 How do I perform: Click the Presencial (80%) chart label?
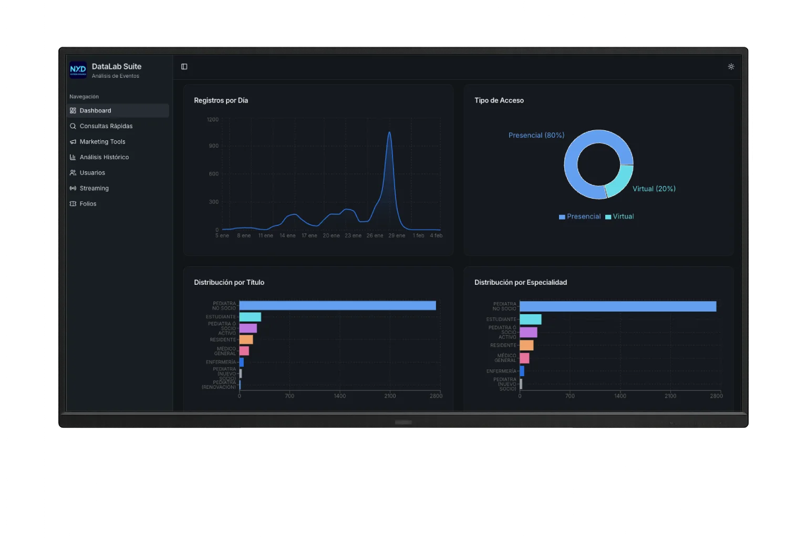click(536, 136)
